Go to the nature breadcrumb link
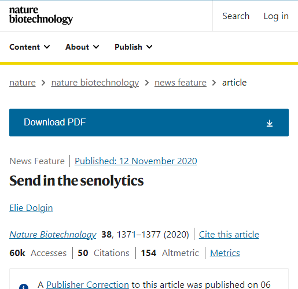Image resolution: width=298 pixels, height=289 pixels. (23, 83)
